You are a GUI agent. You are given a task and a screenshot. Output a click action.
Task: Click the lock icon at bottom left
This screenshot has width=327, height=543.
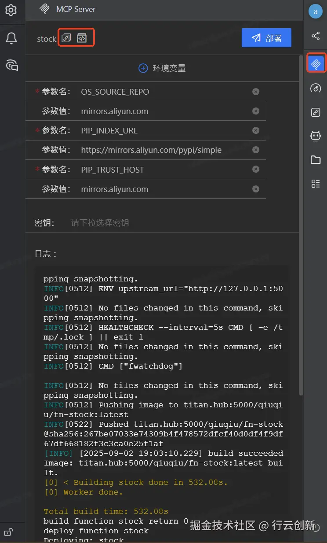pos(8,532)
